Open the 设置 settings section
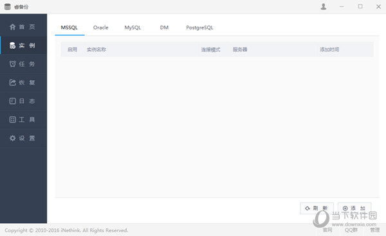 click(x=23, y=138)
